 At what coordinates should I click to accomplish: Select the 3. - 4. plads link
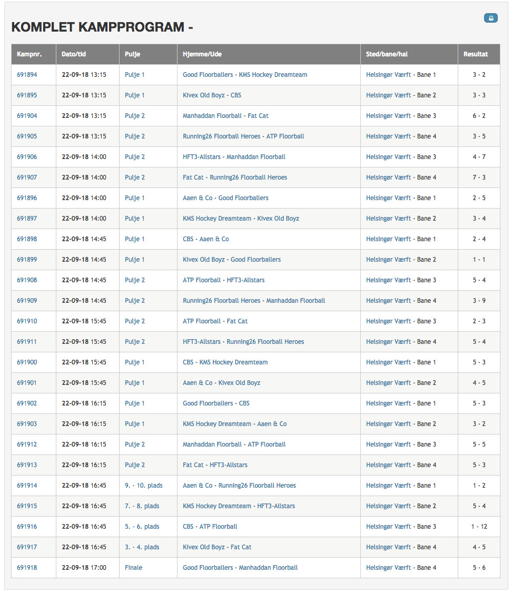click(142, 547)
